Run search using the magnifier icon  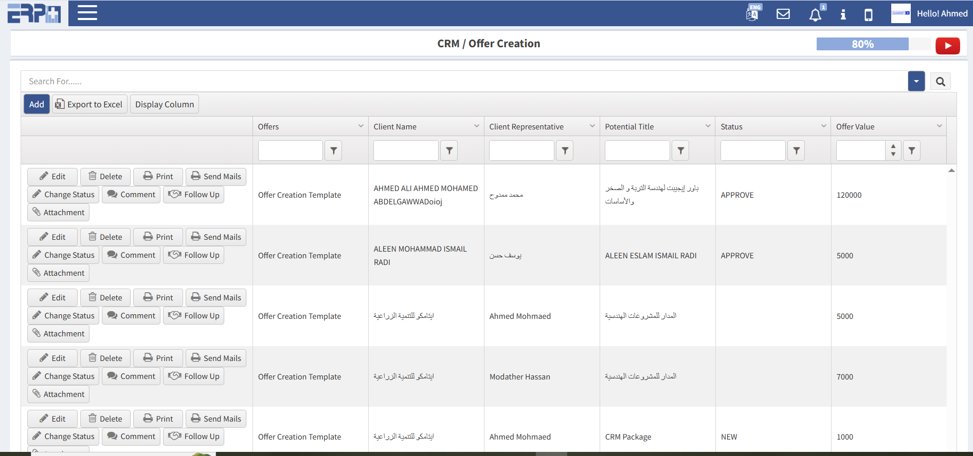[x=940, y=82]
